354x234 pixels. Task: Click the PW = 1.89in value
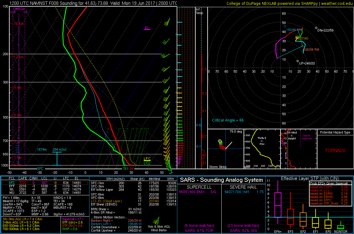[11, 198]
